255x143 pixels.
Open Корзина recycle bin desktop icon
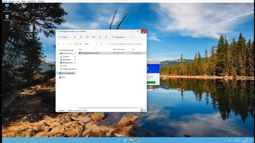[x=7, y=17]
